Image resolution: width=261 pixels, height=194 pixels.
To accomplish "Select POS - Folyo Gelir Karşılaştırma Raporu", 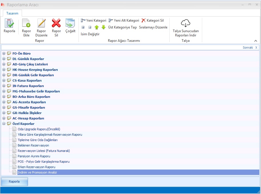I will click(x=44, y=162).
